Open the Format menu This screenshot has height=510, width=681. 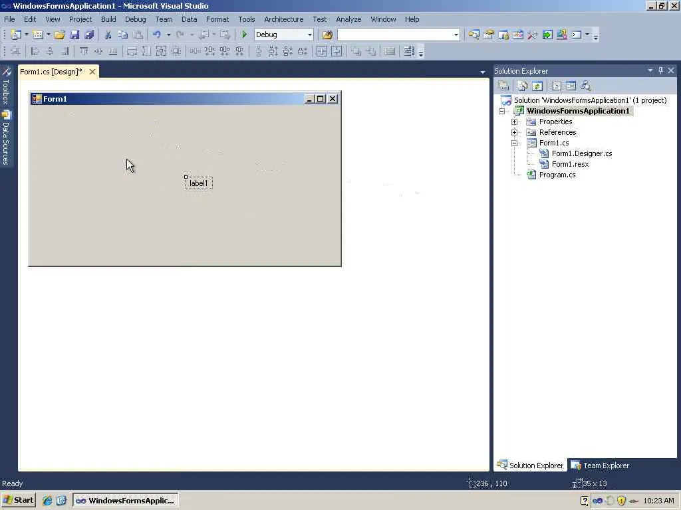tap(217, 19)
